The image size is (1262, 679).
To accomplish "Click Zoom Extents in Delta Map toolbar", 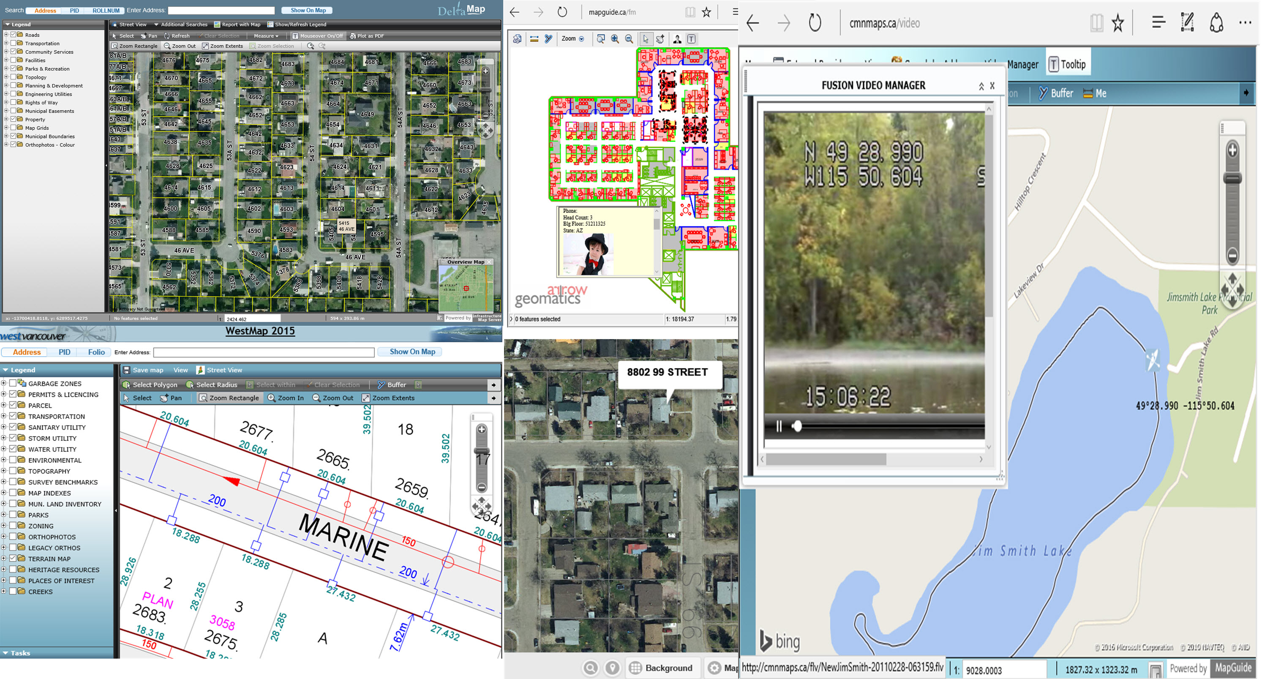I will point(222,46).
